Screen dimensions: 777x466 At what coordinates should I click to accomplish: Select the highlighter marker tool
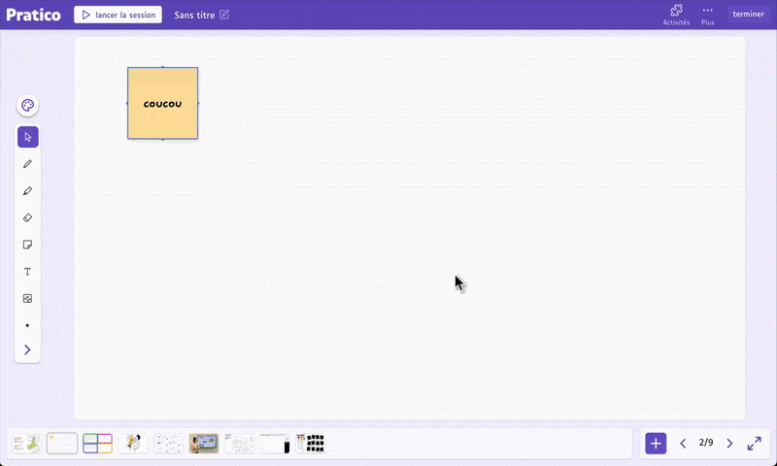click(28, 190)
